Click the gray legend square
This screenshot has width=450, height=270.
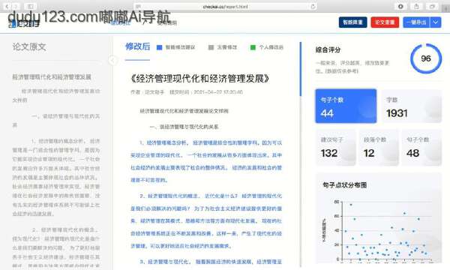(x=211, y=47)
